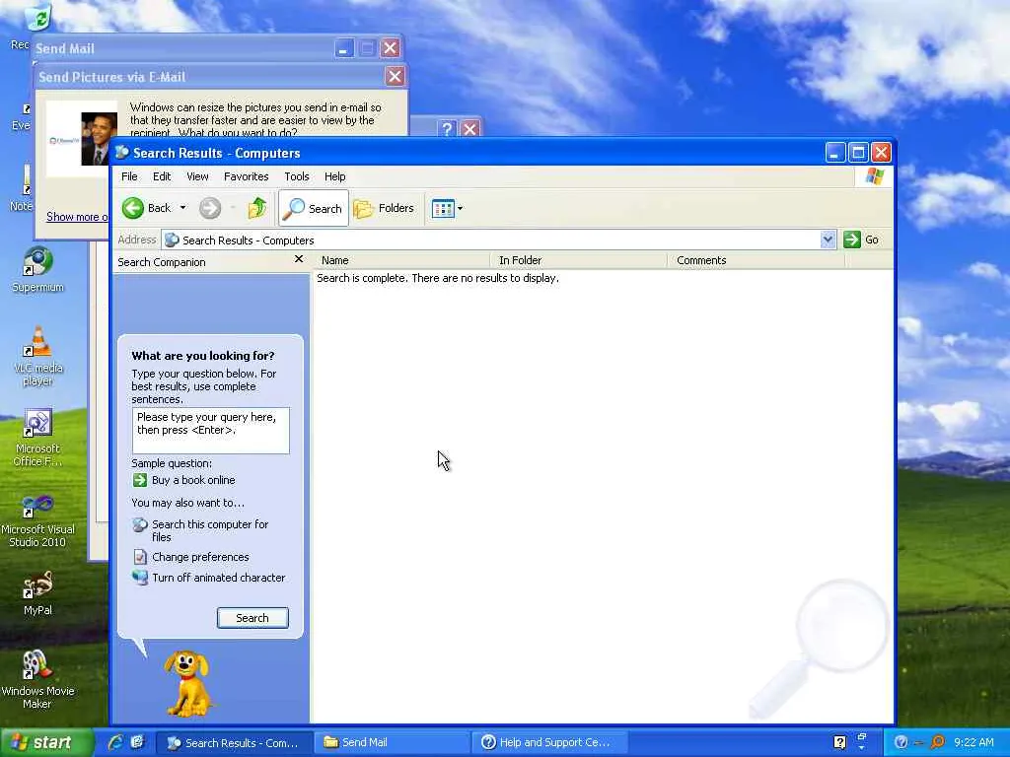Switch to Help and Support Center taskbar button

pos(550,743)
